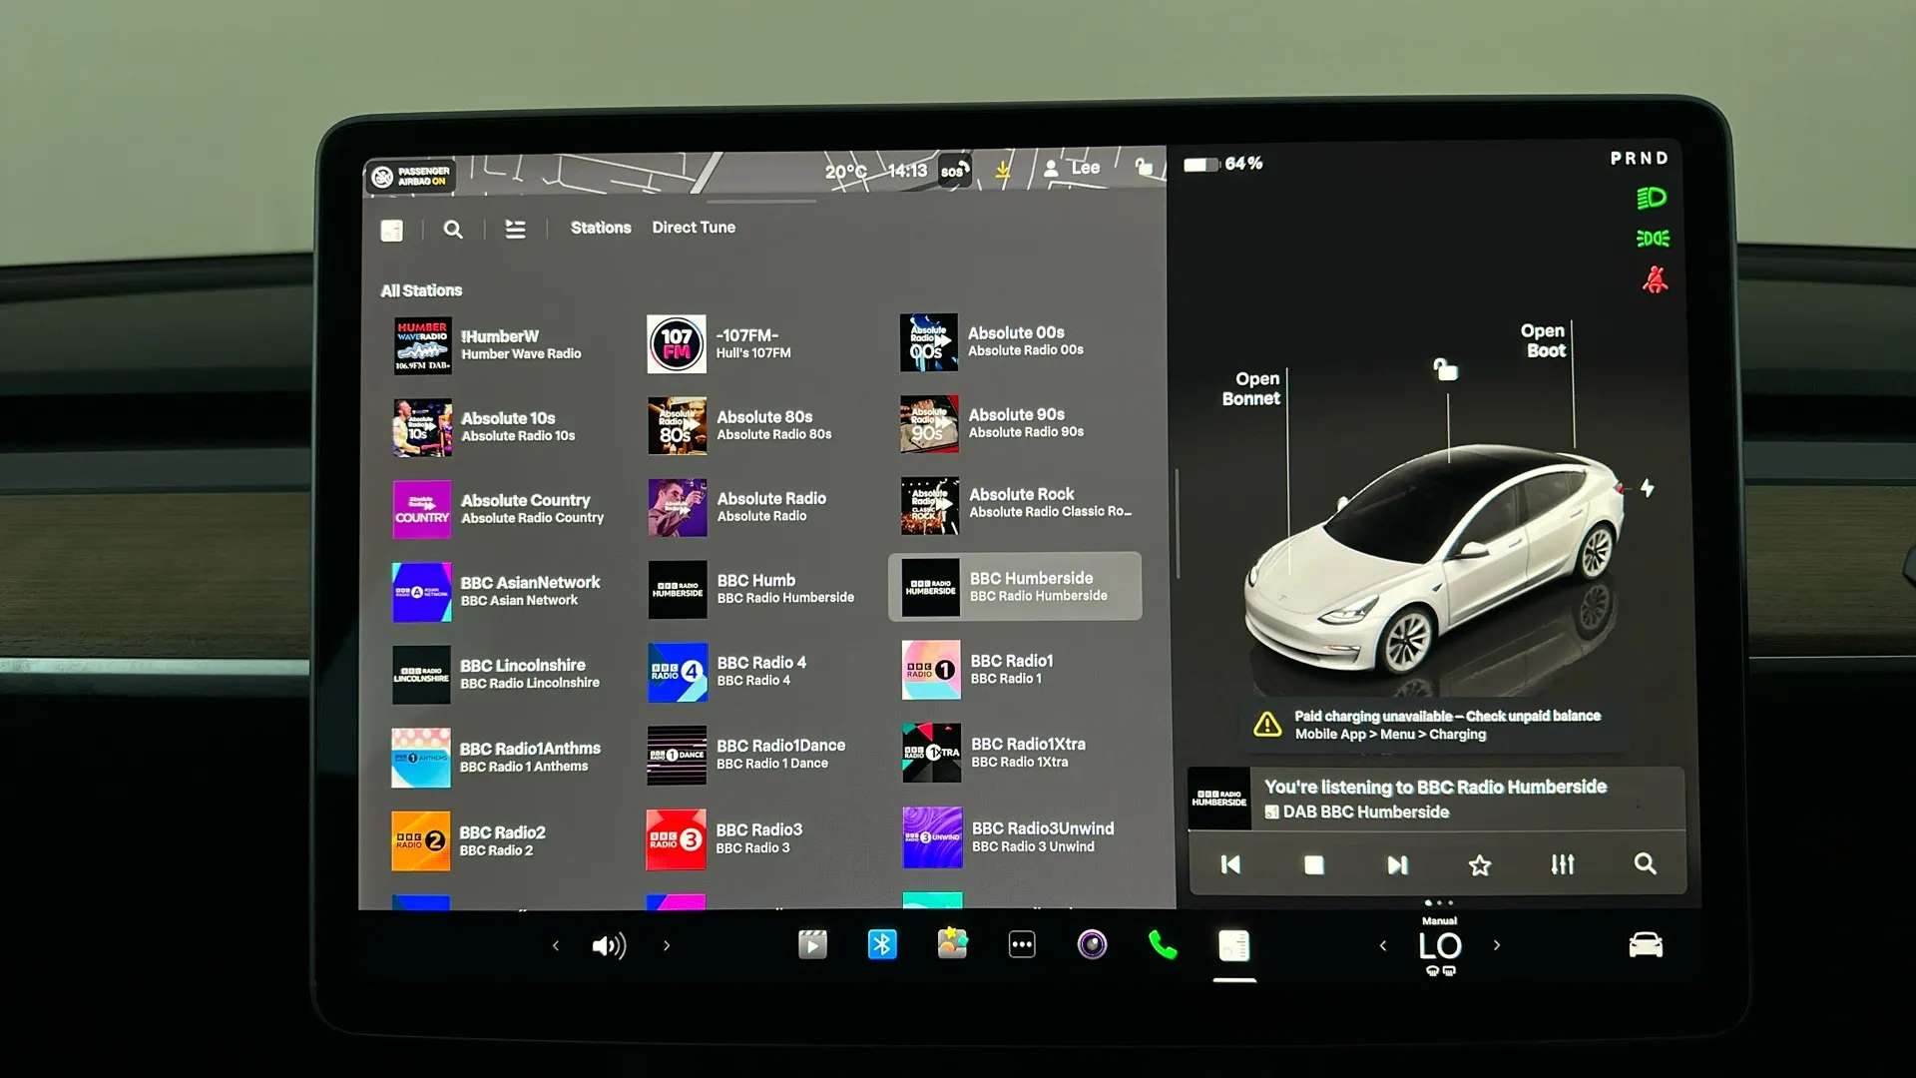Open the all apps launcher dots

(x=1022, y=945)
